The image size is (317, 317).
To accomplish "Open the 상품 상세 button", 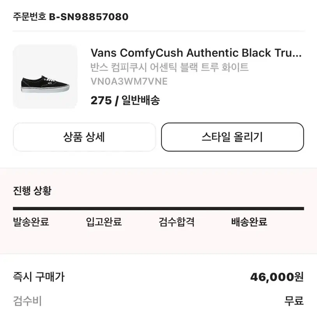I will click(84, 137).
